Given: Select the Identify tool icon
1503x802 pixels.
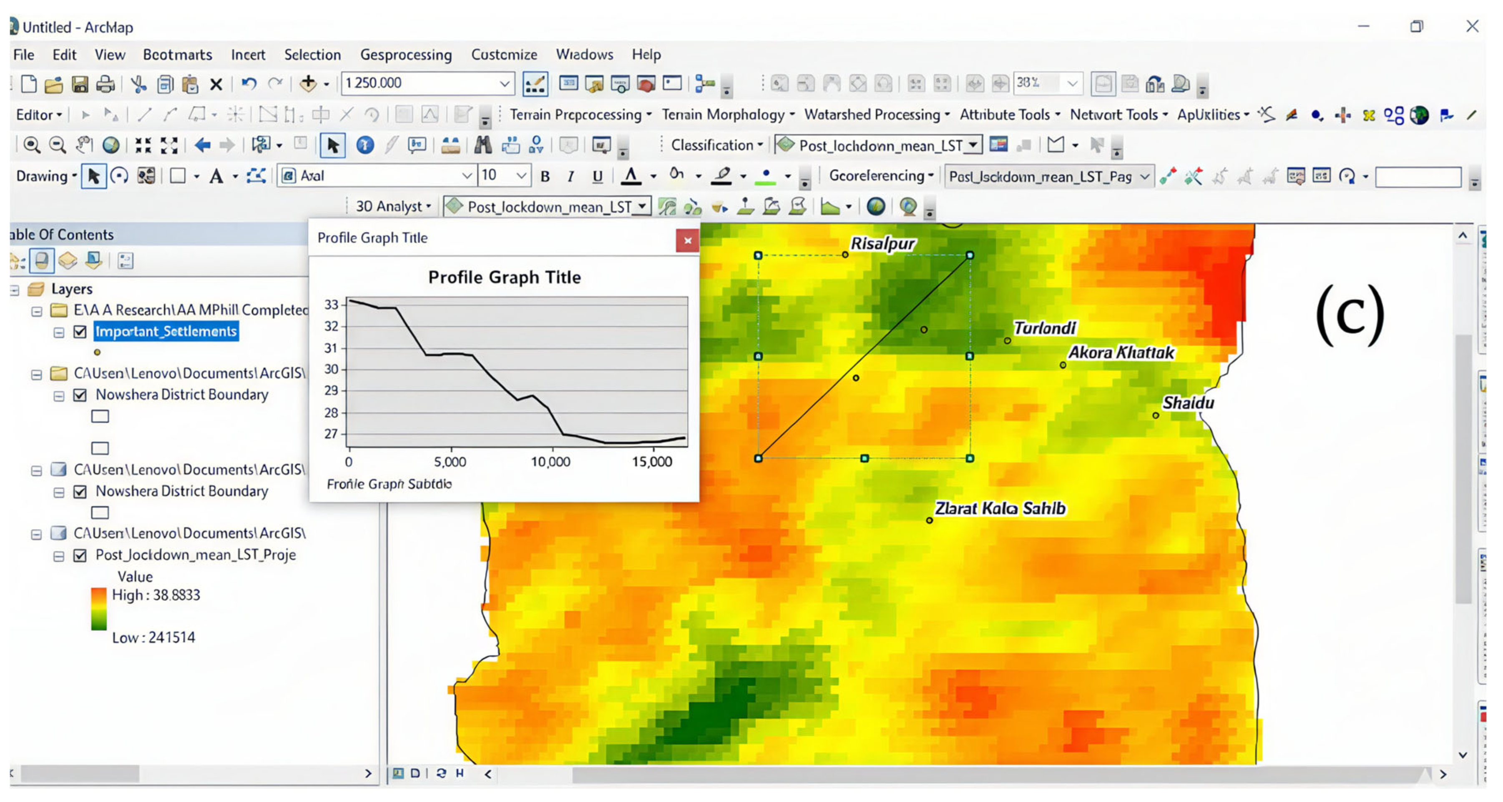Looking at the screenshot, I should [365, 145].
